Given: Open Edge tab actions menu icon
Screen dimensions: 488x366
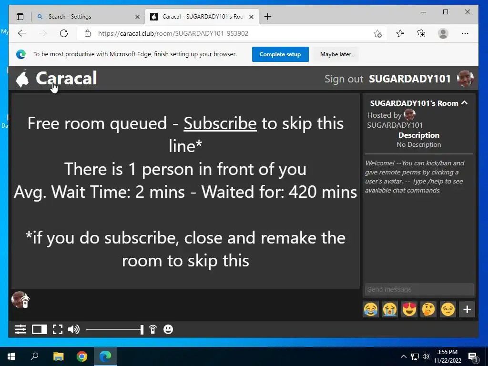Looking at the screenshot, I should point(20,17).
